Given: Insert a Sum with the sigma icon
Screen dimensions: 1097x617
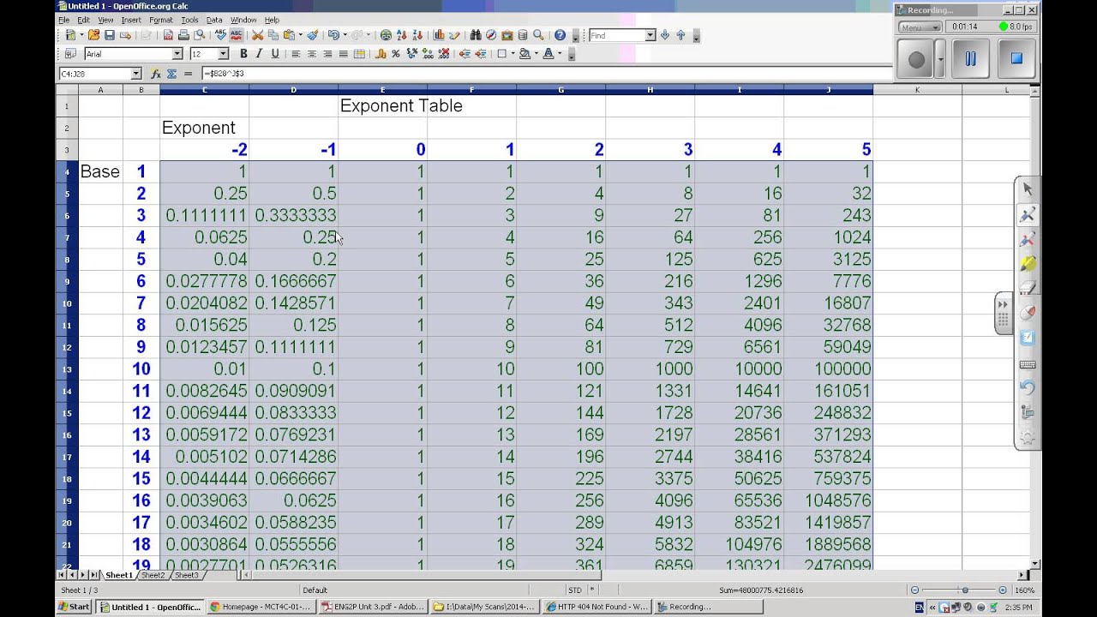Looking at the screenshot, I should (x=171, y=74).
